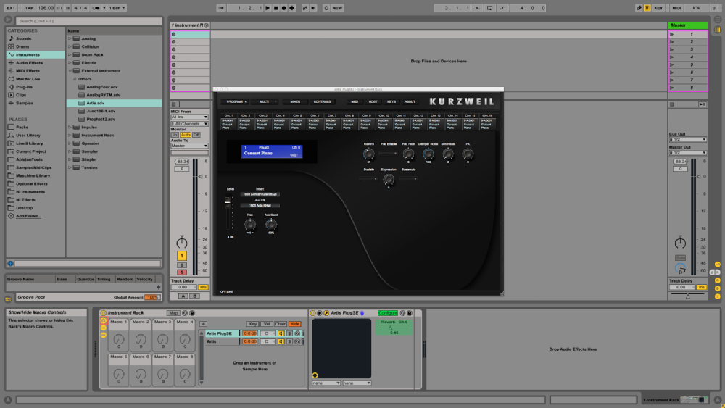Toggle the track activator button
The image size is (725, 408).
182,256
